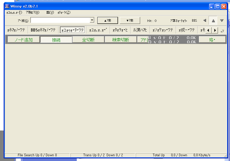Focus the search keyword input field
The width and height of the screenshot is (230, 161).
click(x=60, y=20)
